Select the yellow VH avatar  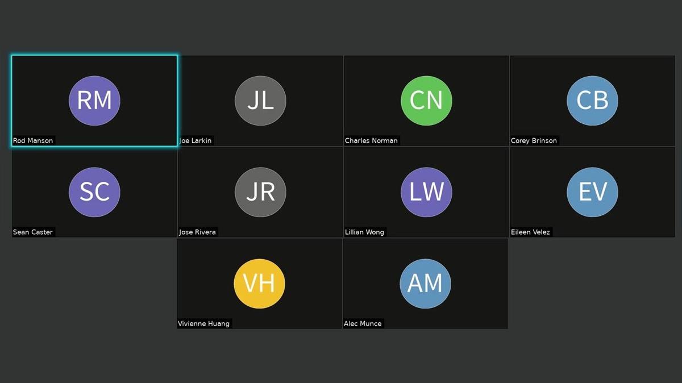(x=259, y=284)
